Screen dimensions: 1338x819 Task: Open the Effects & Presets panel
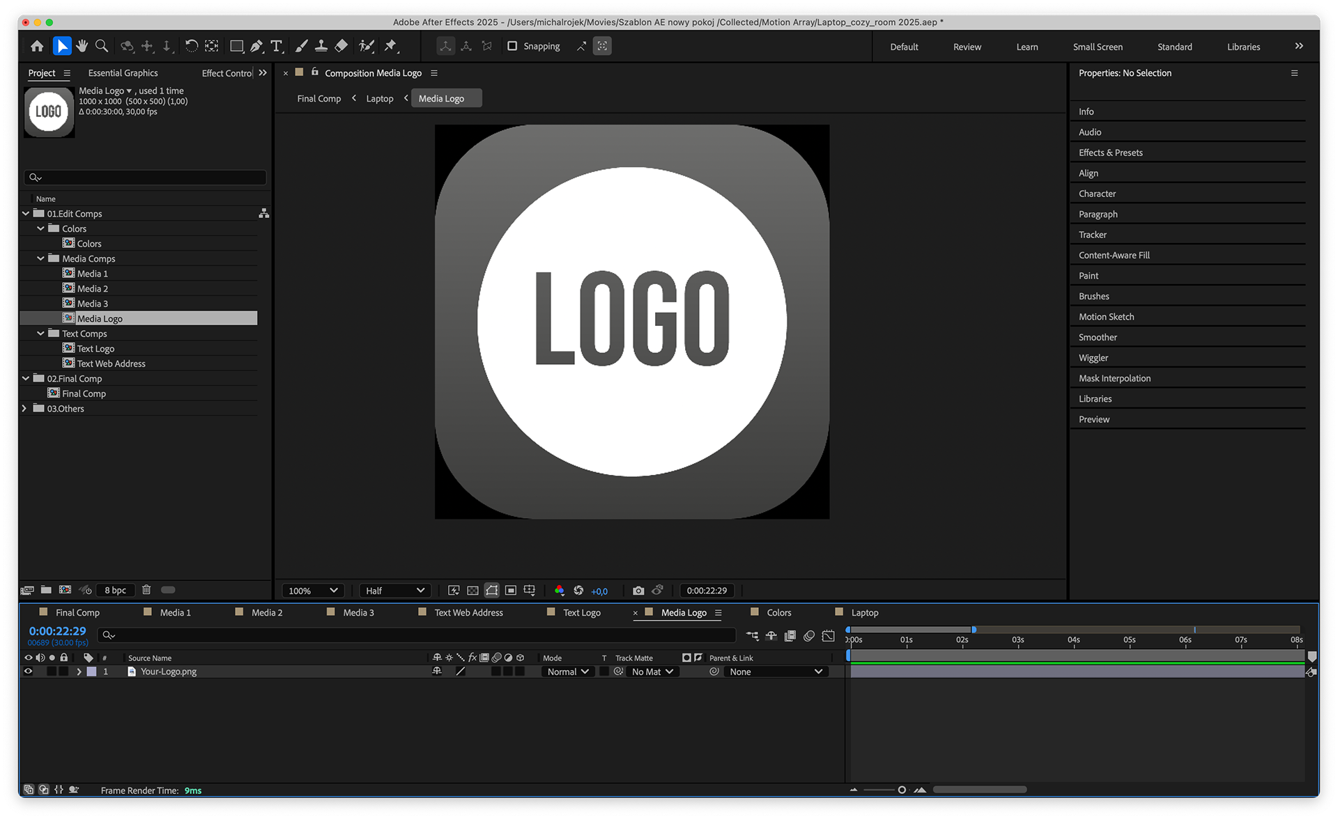click(x=1110, y=153)
